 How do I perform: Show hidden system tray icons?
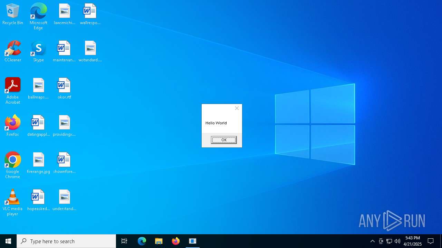pyautogui.click(x=372, y=241)
